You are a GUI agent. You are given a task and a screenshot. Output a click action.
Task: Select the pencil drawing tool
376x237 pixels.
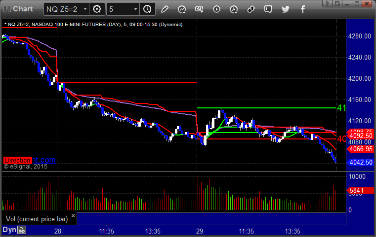(x=165, y=9)
